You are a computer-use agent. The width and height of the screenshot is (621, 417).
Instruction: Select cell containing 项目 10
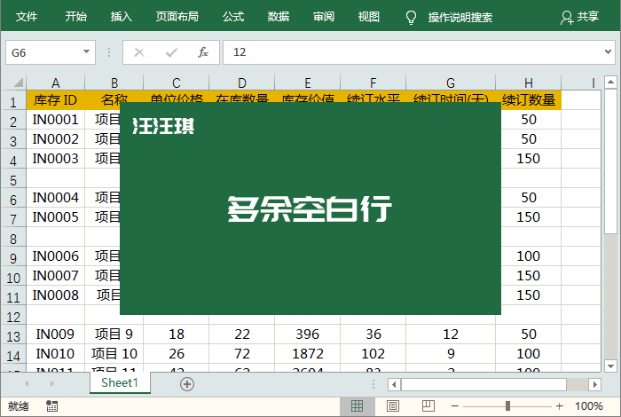114,354
